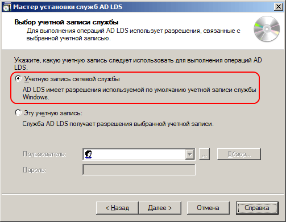Open help via the Справка button
Viewport: 286px width, 222px height.
click(257, 208)
